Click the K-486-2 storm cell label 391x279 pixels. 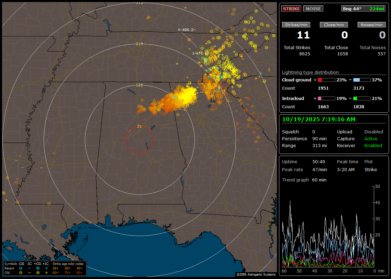click(x=186, y=30)
